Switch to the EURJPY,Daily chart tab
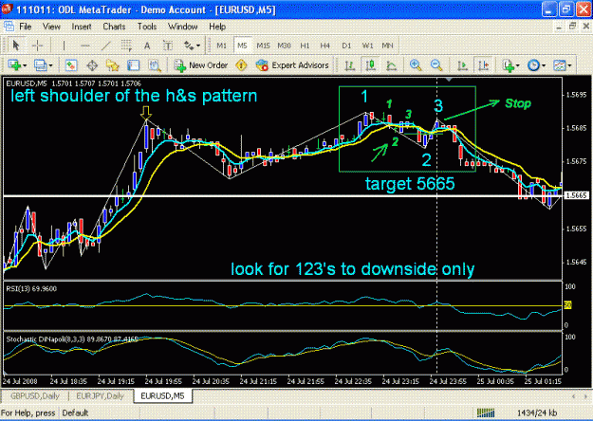The width and height of the screenshot is (593, 421). tap(101, 396)
